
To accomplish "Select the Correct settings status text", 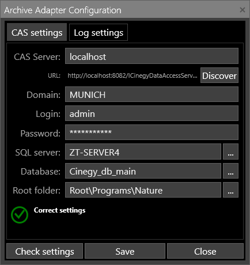I will coord(60,210).
